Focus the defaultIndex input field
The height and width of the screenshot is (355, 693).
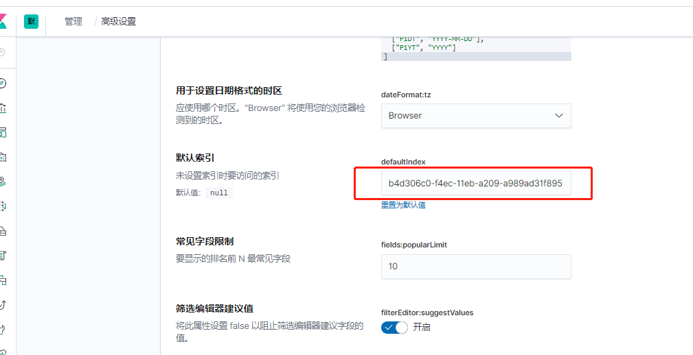(x=476, y=183)
